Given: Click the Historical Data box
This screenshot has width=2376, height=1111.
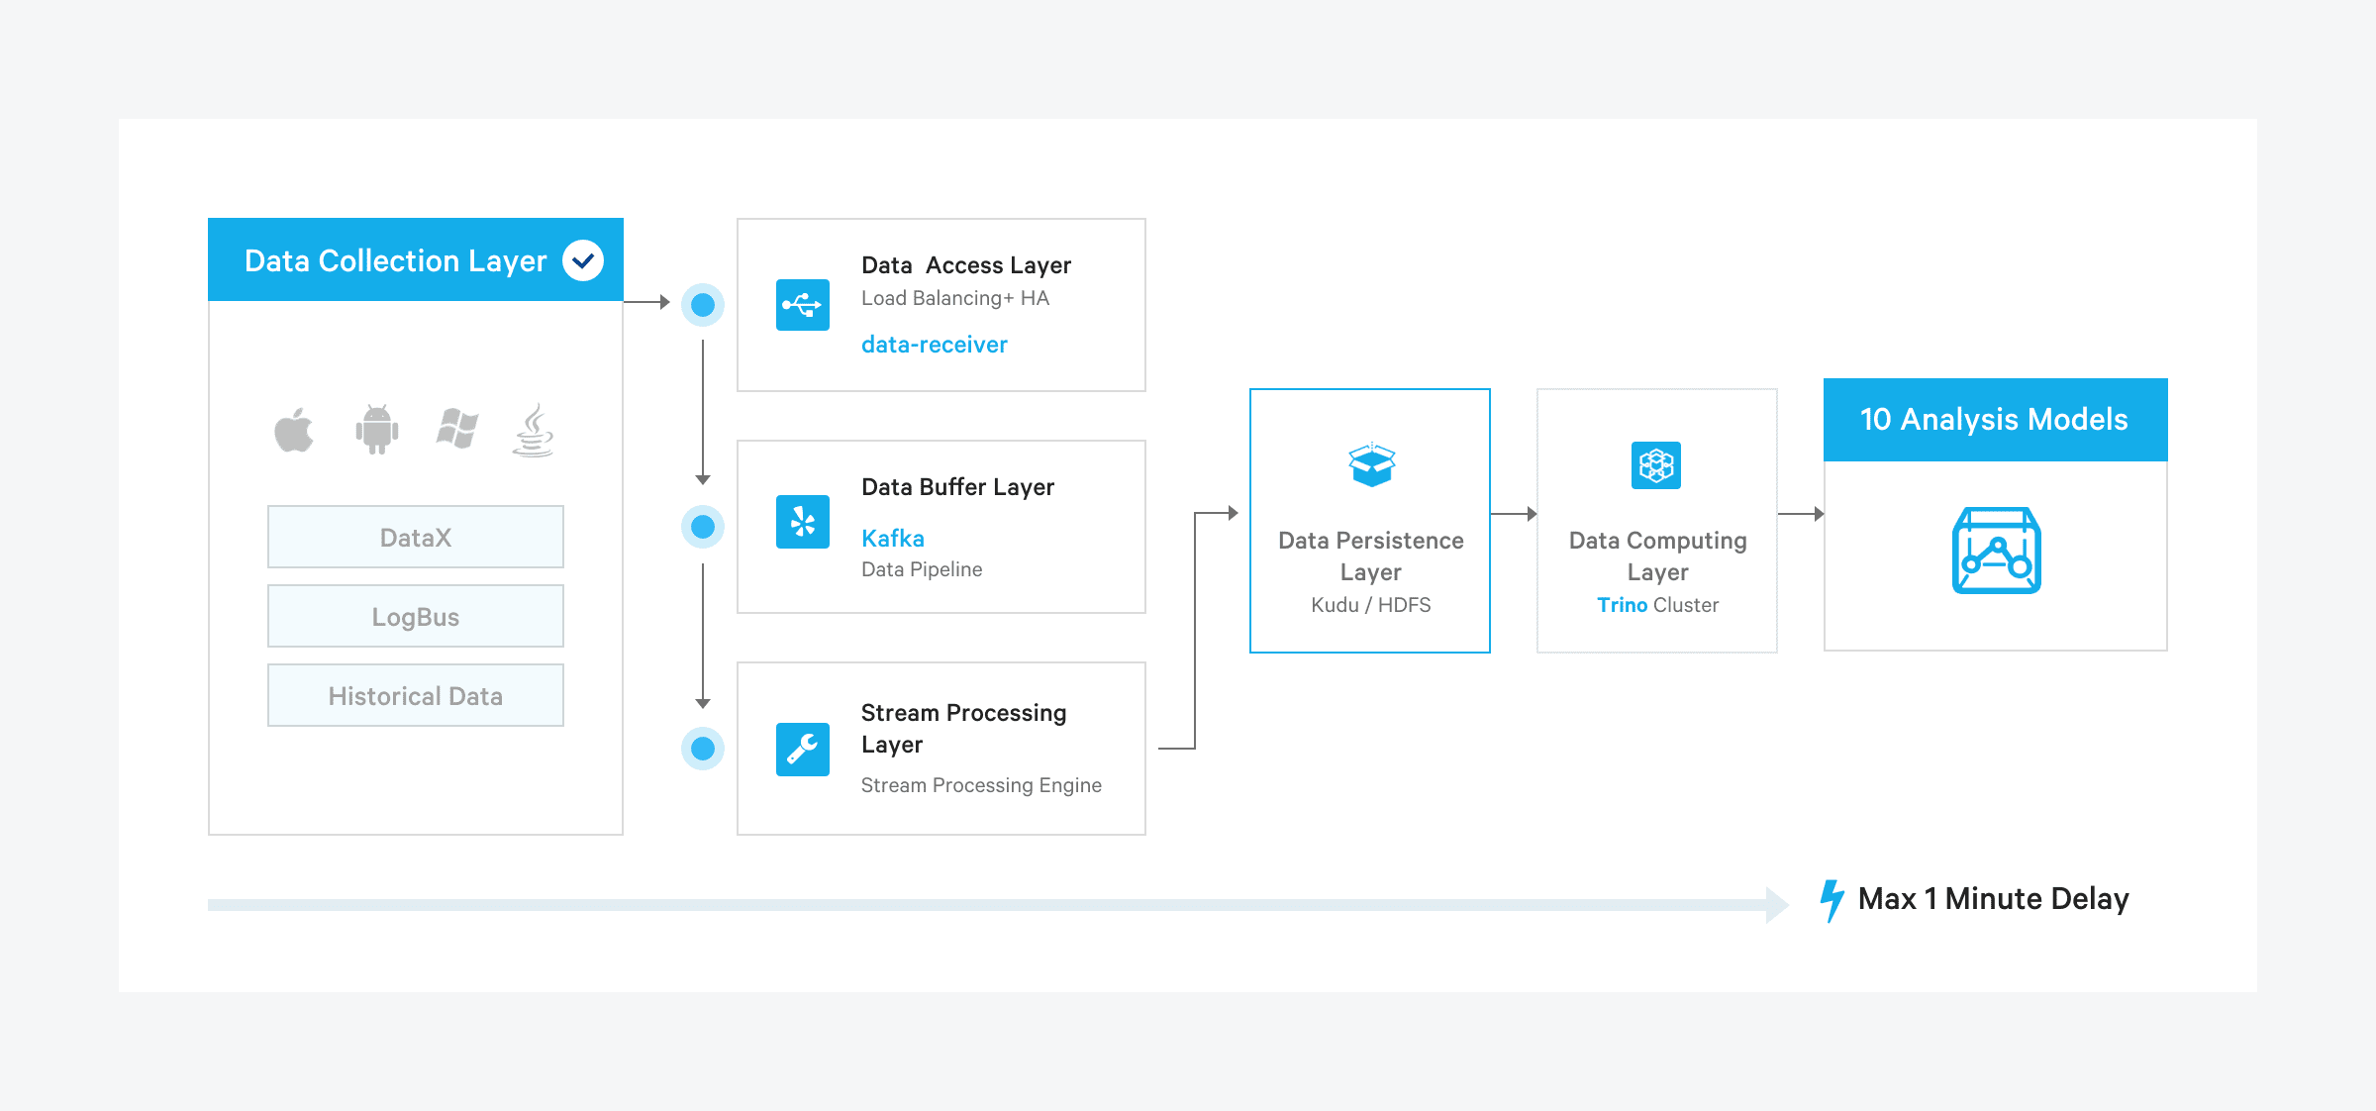Looking at the screenshot, I should point(416,695).
